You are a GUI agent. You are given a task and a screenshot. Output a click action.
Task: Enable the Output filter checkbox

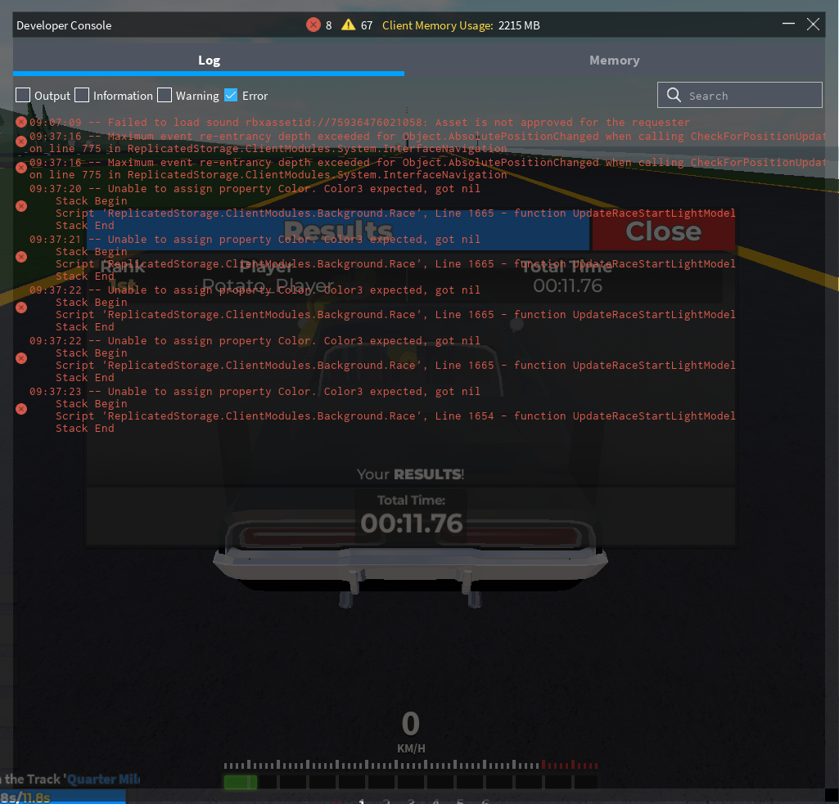pos(23,95)
